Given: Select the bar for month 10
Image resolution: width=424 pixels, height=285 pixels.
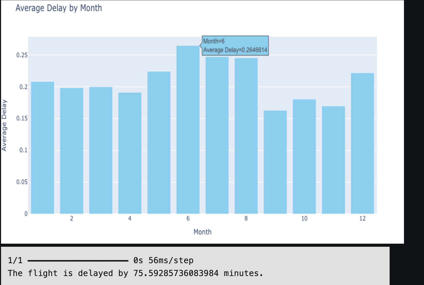Looking at the screenshot, I should point(304,156).
